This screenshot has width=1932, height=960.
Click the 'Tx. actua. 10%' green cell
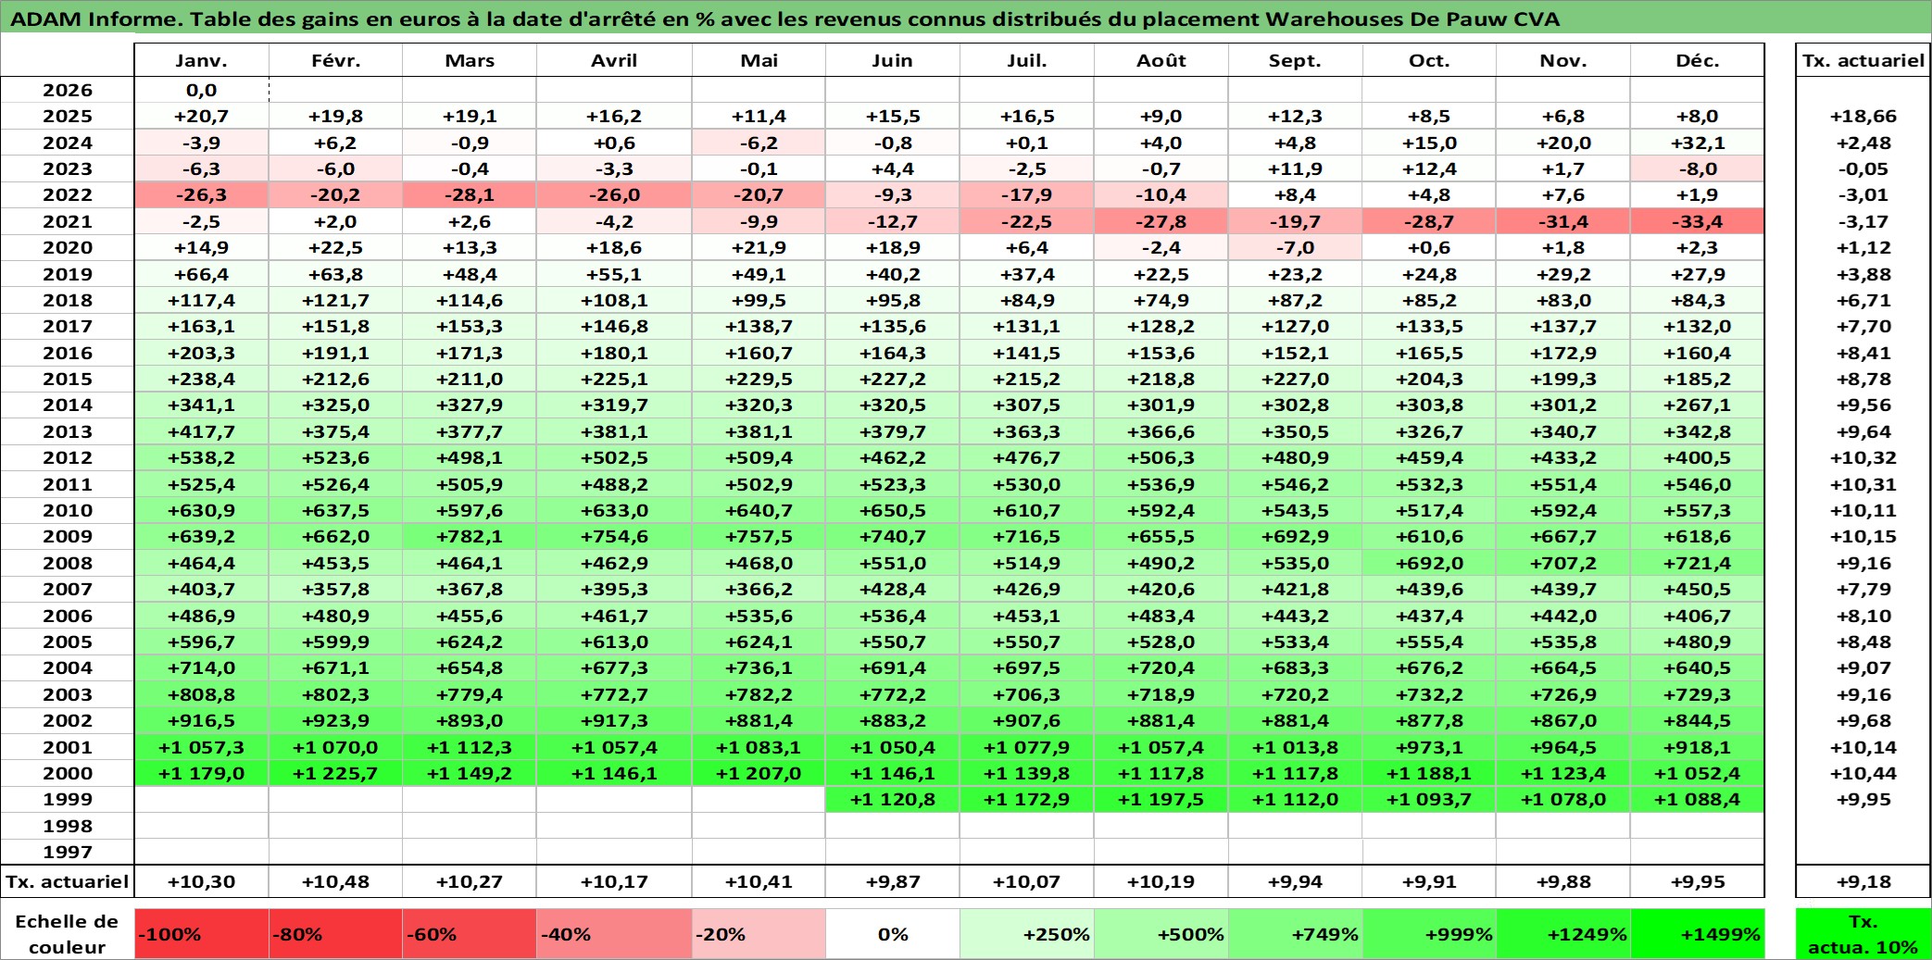click(1863, 934)
